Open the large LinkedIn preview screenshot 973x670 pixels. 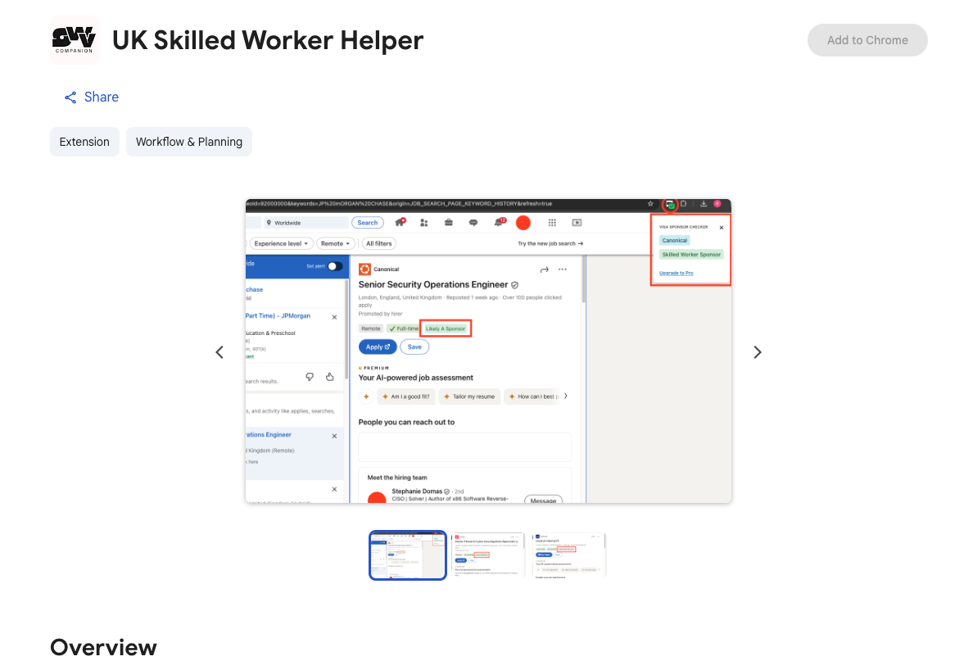click(x=488, y=351)
